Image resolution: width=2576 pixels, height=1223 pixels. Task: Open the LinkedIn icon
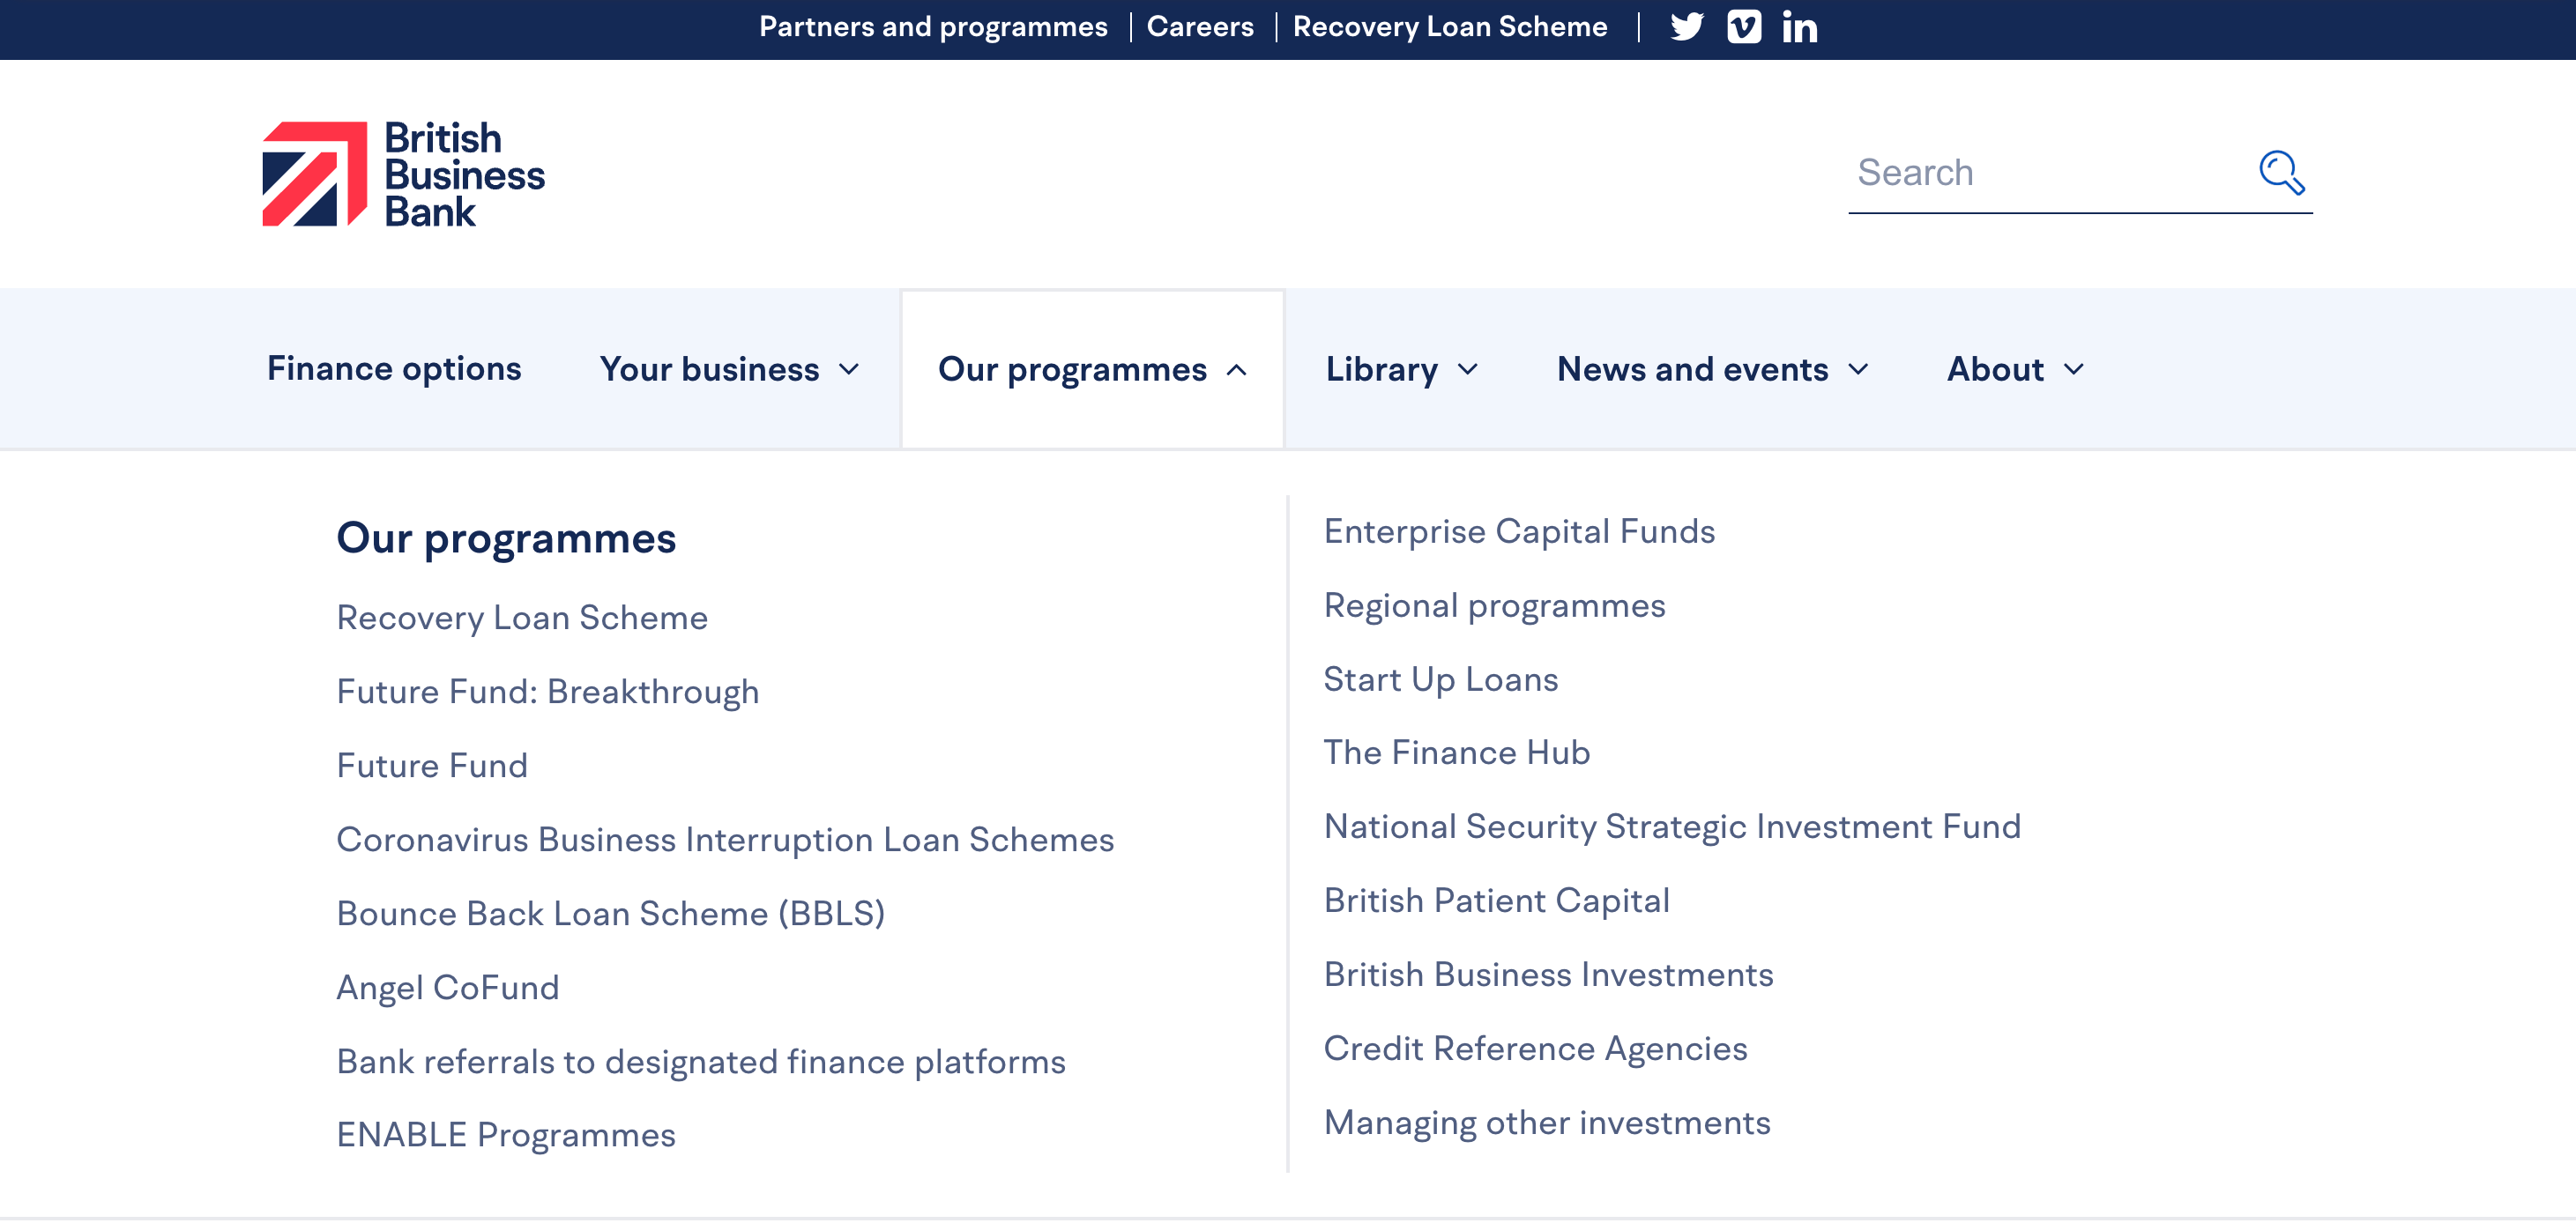[1800, 27]
